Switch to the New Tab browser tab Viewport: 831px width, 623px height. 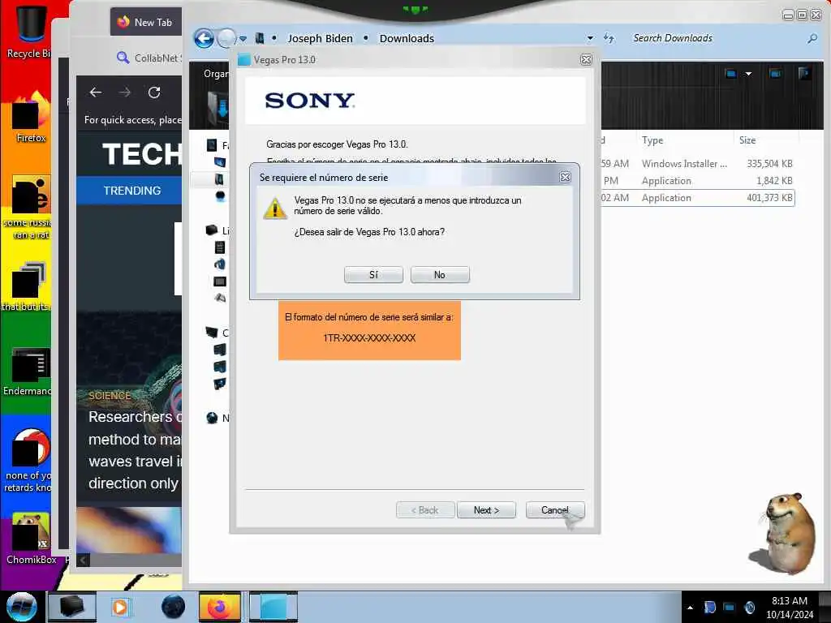(146, 22)
